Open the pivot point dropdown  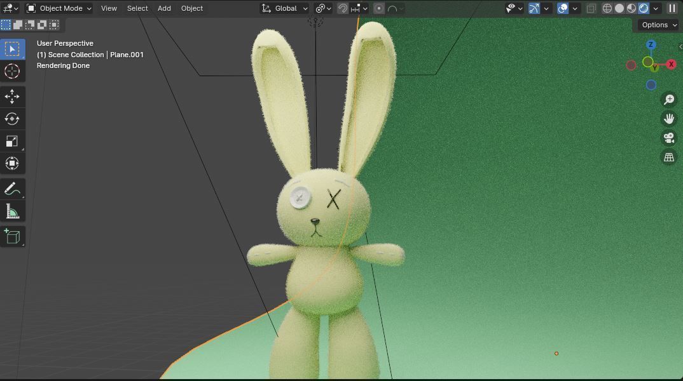tap(324, 8)
